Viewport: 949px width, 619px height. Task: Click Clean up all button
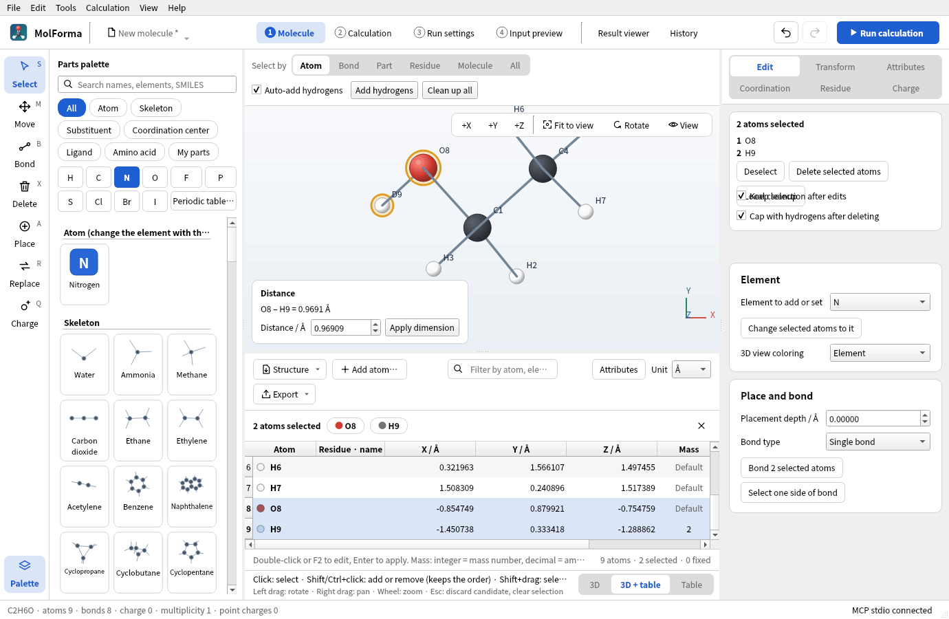pyautogui.click(x=450, y=90)
